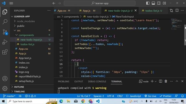
Task: Open the Search view in activity bar
Action: coord(5,22)
